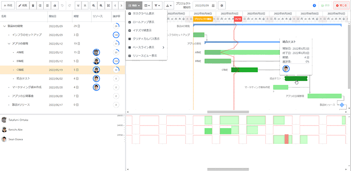Collapse all tasks with double-up chevron
351x171 pixels.
[x=85, y=5]
